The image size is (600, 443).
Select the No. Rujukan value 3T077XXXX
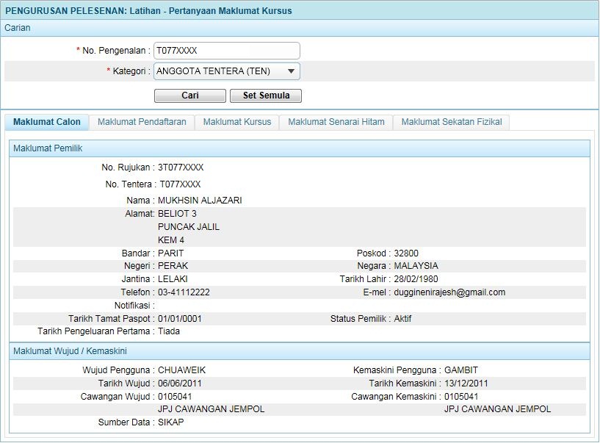181,168
